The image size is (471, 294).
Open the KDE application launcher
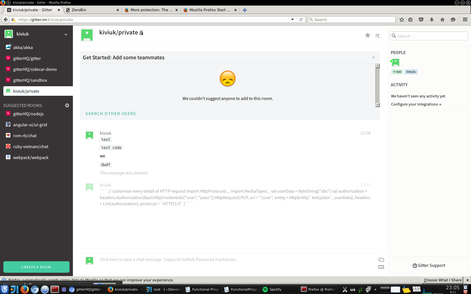coord(5,289)
